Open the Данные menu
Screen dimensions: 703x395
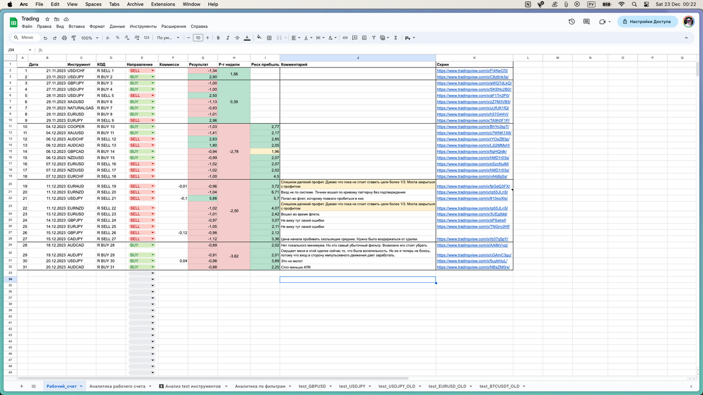click(117, 26)
